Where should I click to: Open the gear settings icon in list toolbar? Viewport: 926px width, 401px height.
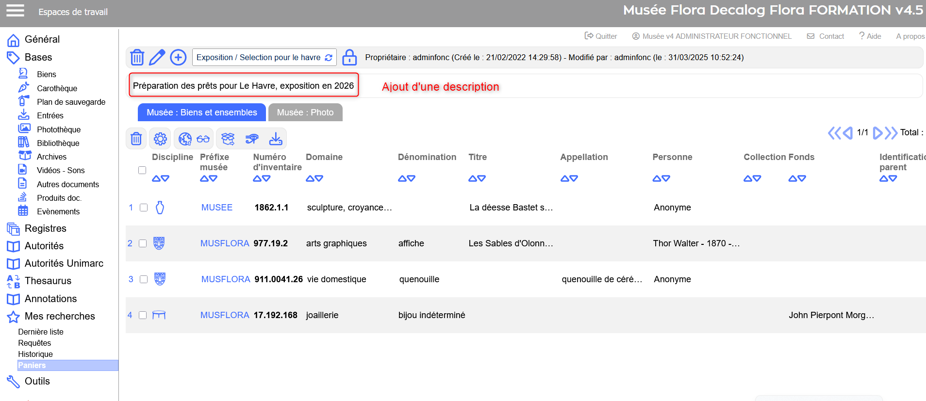point(160,139)
